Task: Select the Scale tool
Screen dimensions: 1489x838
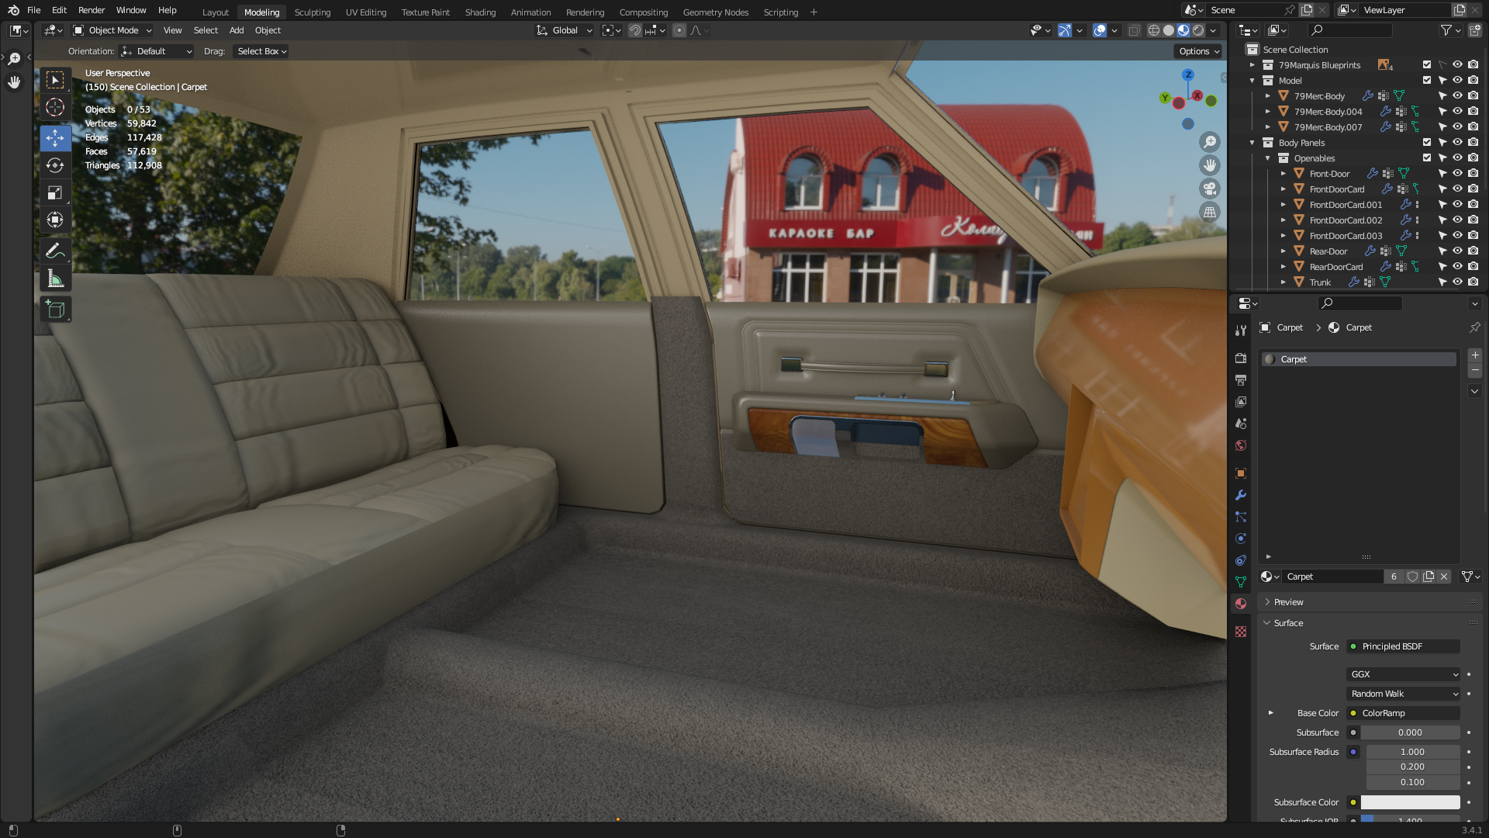Action: pos(55,192)
